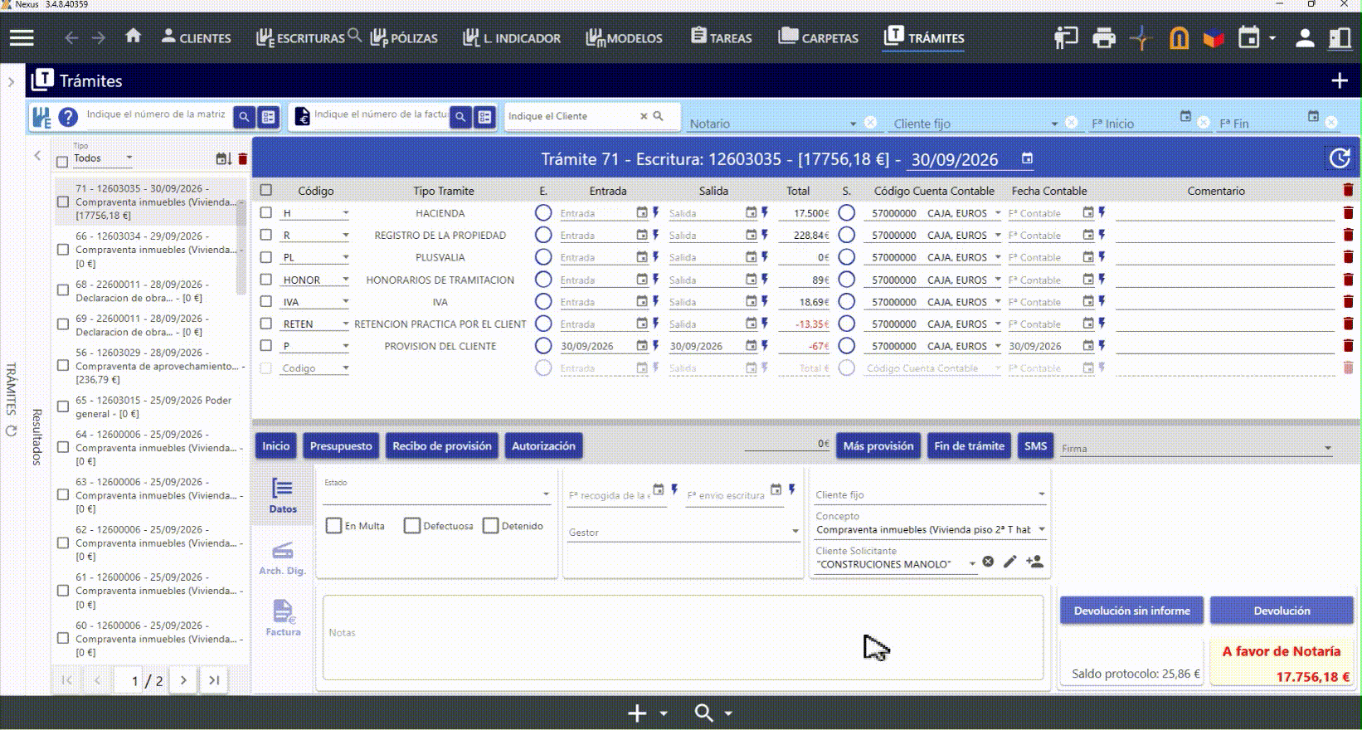The height and width of the screenshot is (730, 1362).
Task: Open the user profile icon
Action: click(1305, 38)
